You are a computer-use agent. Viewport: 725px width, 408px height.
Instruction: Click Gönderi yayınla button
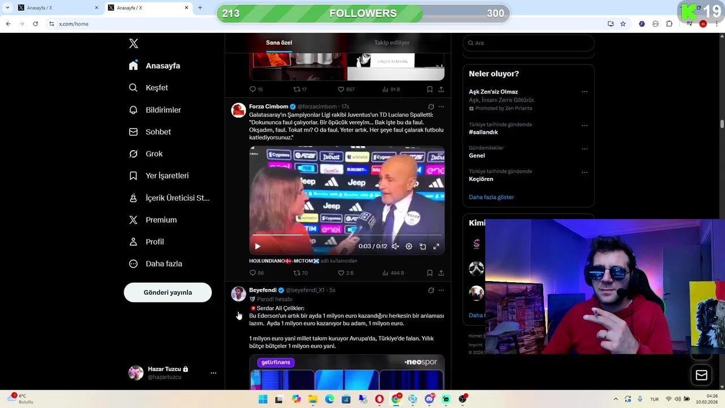[x=168, y=292]
